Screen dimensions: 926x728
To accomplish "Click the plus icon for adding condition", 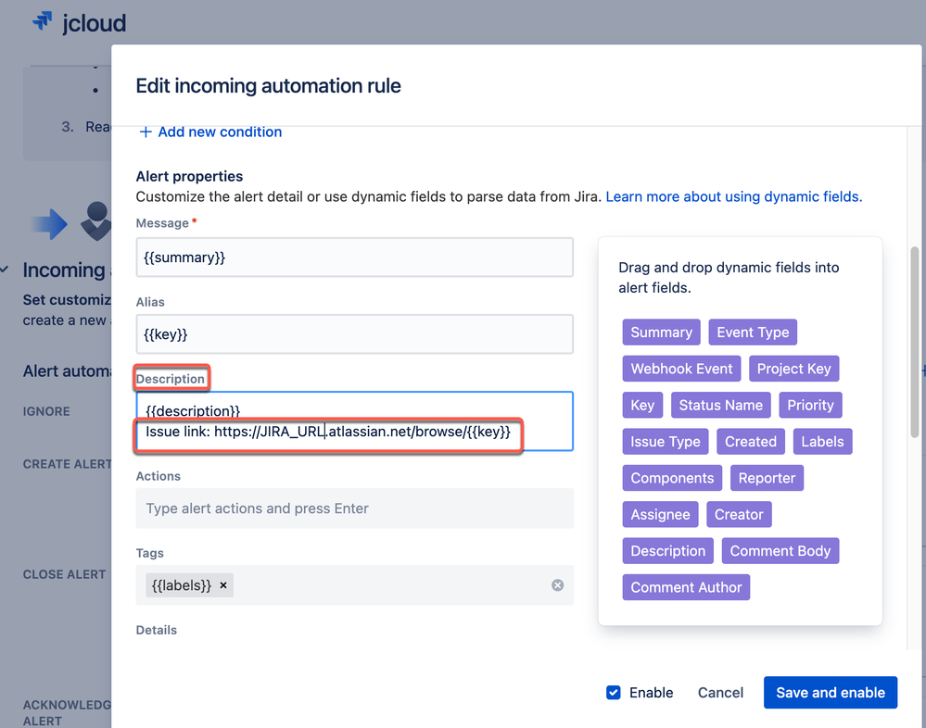I will (146, 132).
